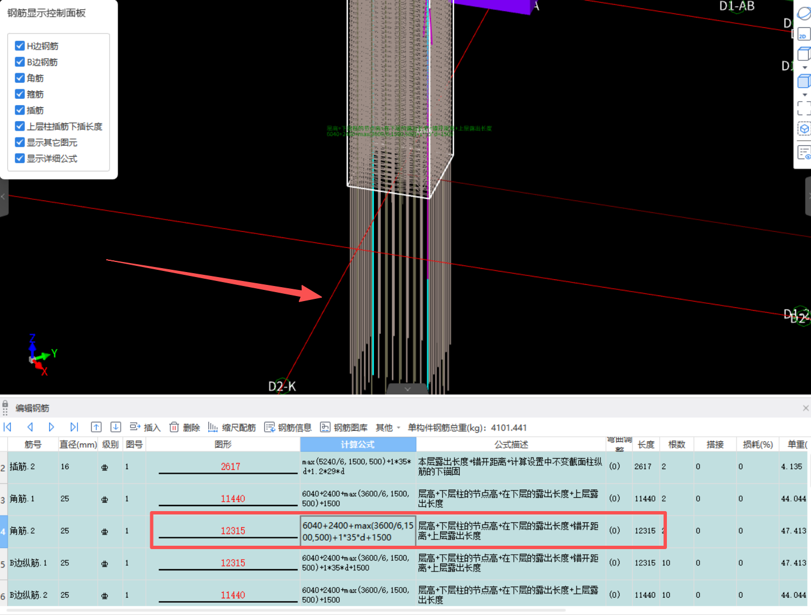Click the 级别 column header
The width and height of the screenshot is (811, 615).
pyautogui.click(x=111, y=445)
